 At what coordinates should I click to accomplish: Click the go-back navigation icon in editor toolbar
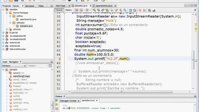point(81,10)
